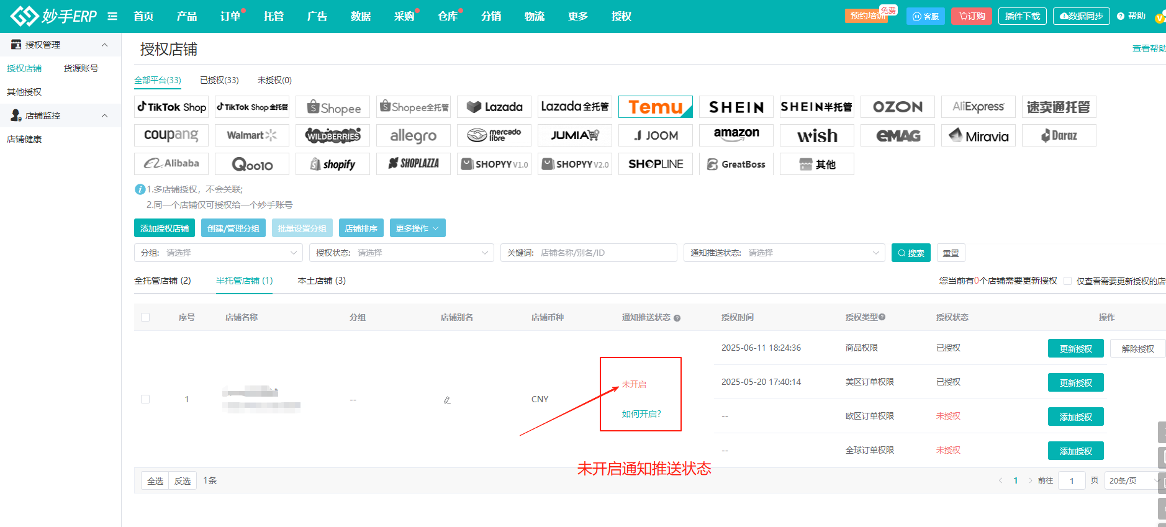Select the Lazada platform logo
The width and height of the screenshot is (1166, 527).
click(x=494, y=107)
